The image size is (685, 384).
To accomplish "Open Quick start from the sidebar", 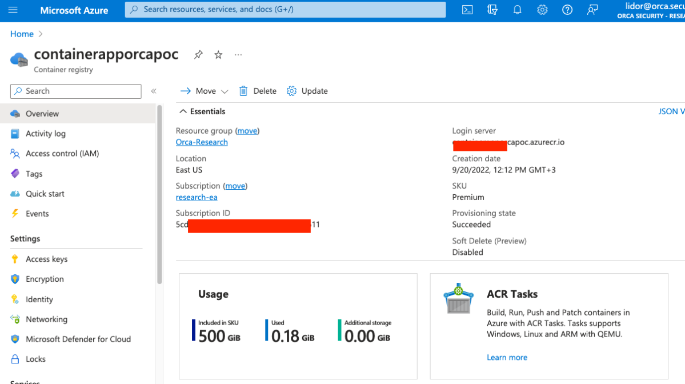I will 78,194.
